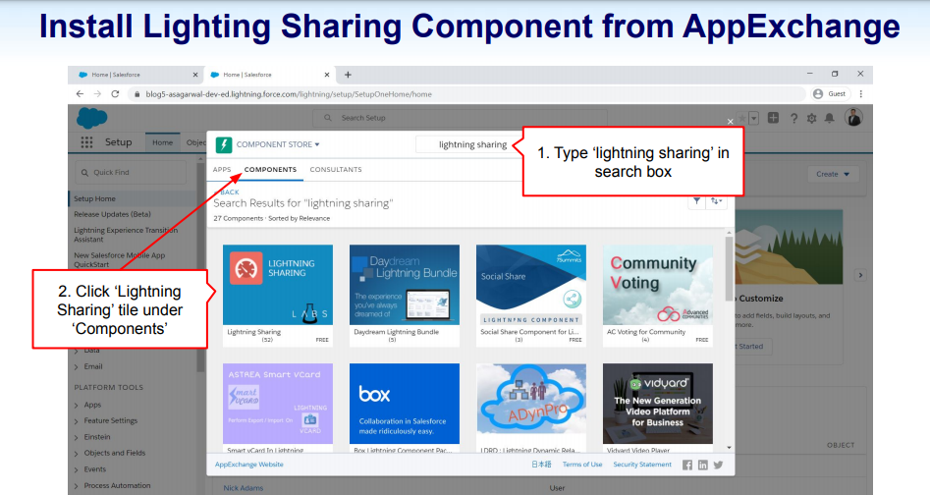
Task: Open the Guest profile button
Action: tap(831, 93)
